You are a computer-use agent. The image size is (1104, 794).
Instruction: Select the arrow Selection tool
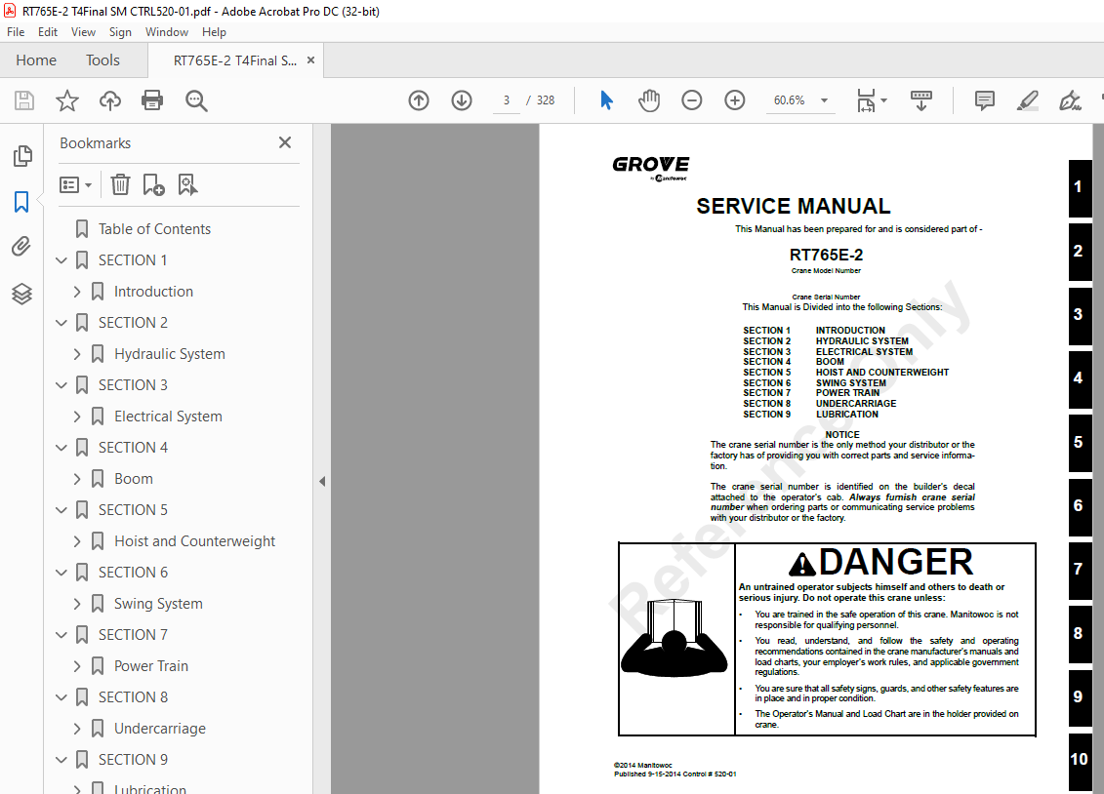606,100
